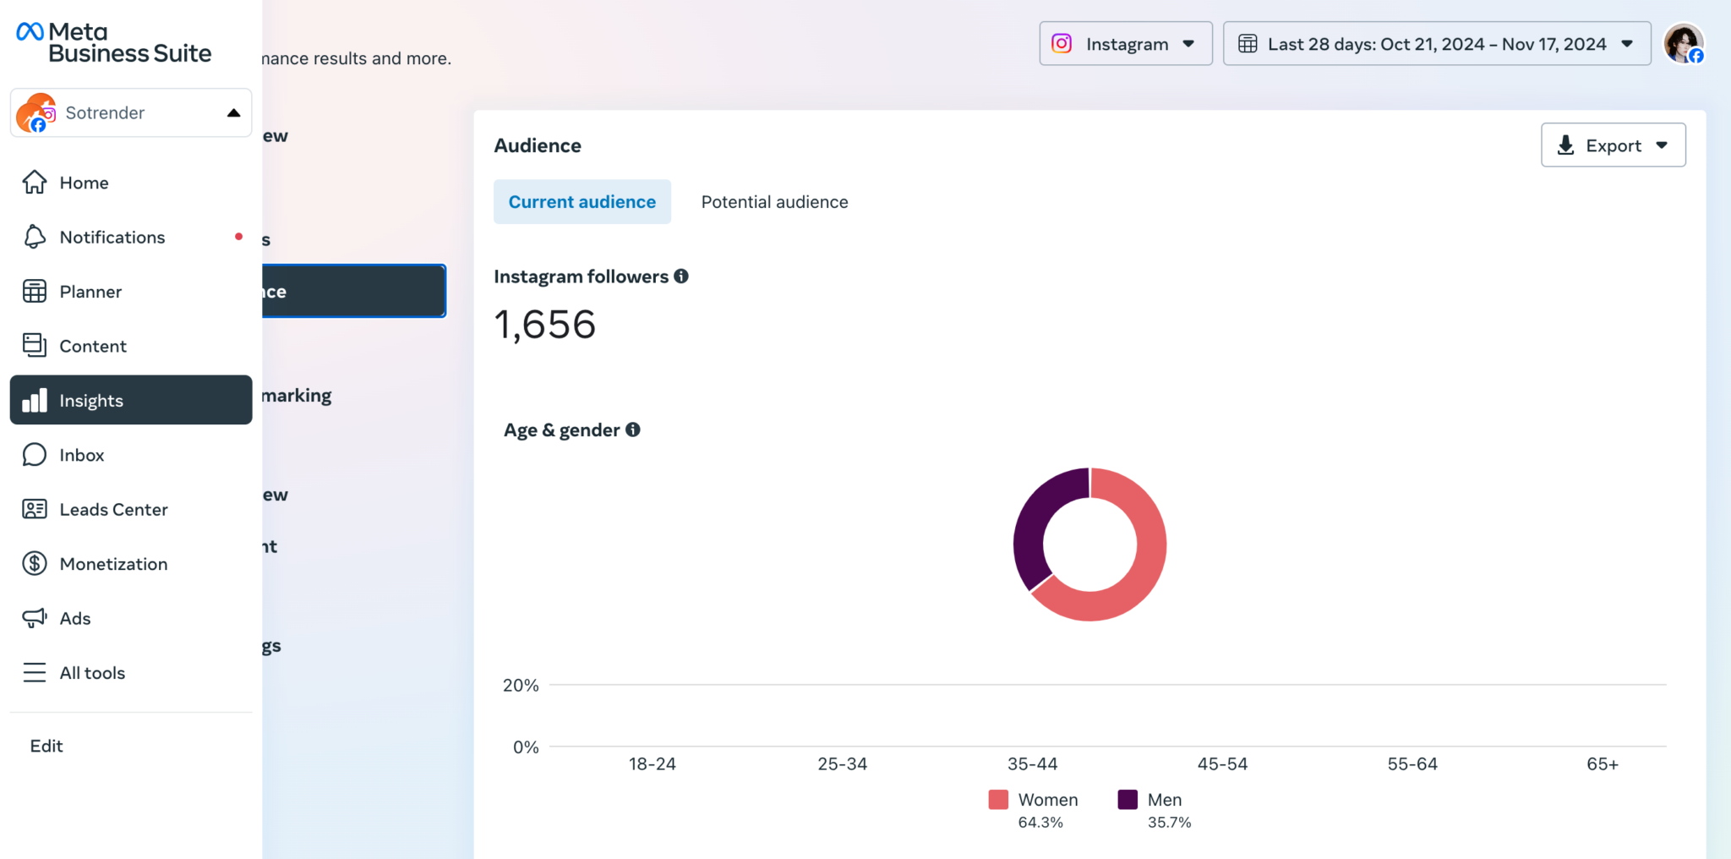The height and width of the screenshot is (859, 1731).
Task: Open the Instagram account selector dropdown
Action: tap(1126, 43)
